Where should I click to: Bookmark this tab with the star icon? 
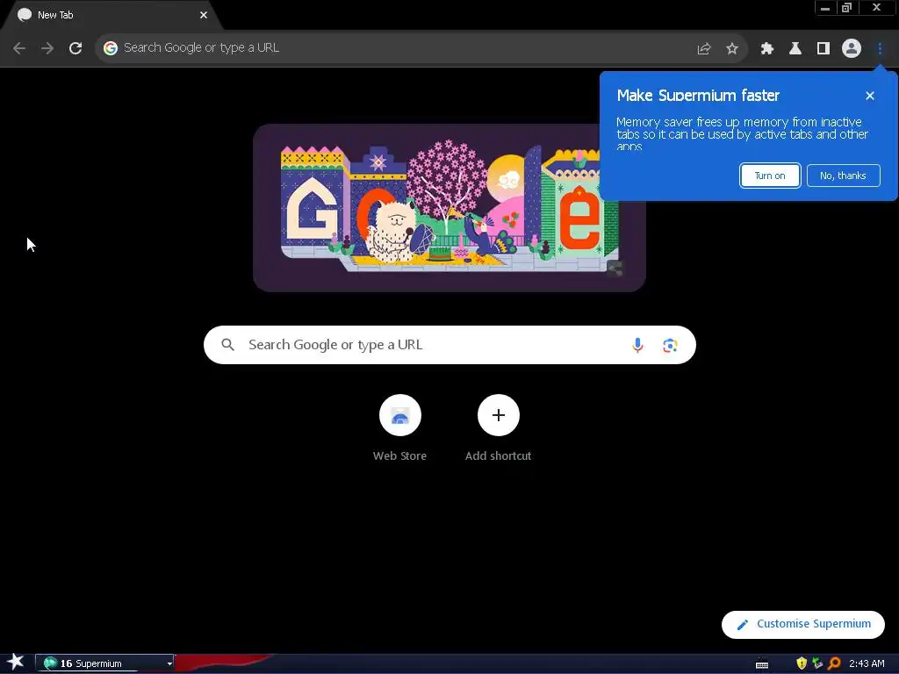[731, 49]
